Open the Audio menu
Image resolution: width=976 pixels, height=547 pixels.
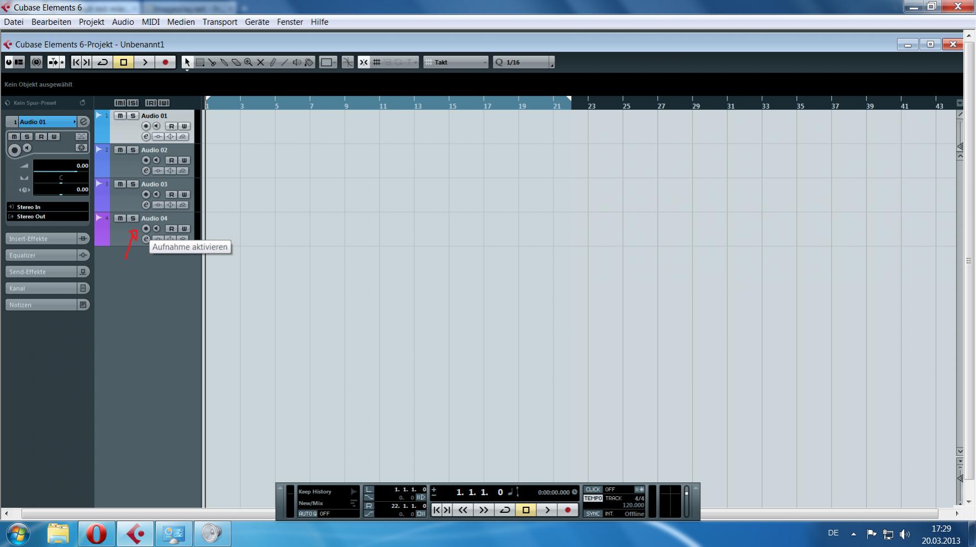coord(123,22)
